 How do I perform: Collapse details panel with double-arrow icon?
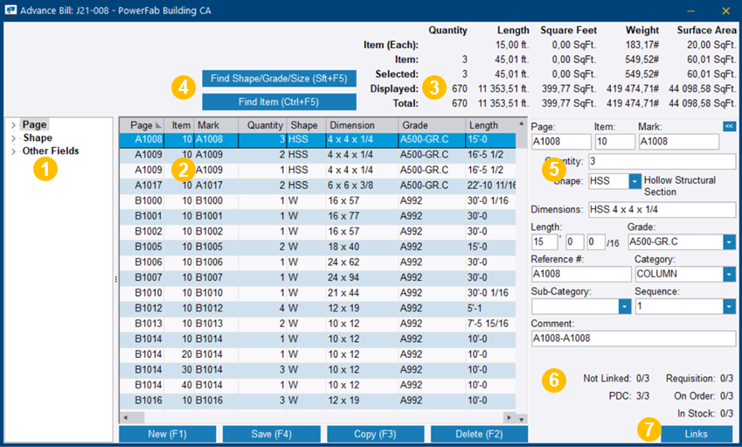pos(729,126)
